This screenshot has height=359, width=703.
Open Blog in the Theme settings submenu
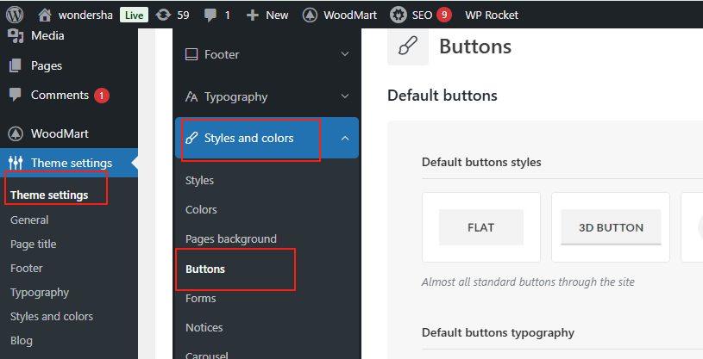click(x=22, y=340)
